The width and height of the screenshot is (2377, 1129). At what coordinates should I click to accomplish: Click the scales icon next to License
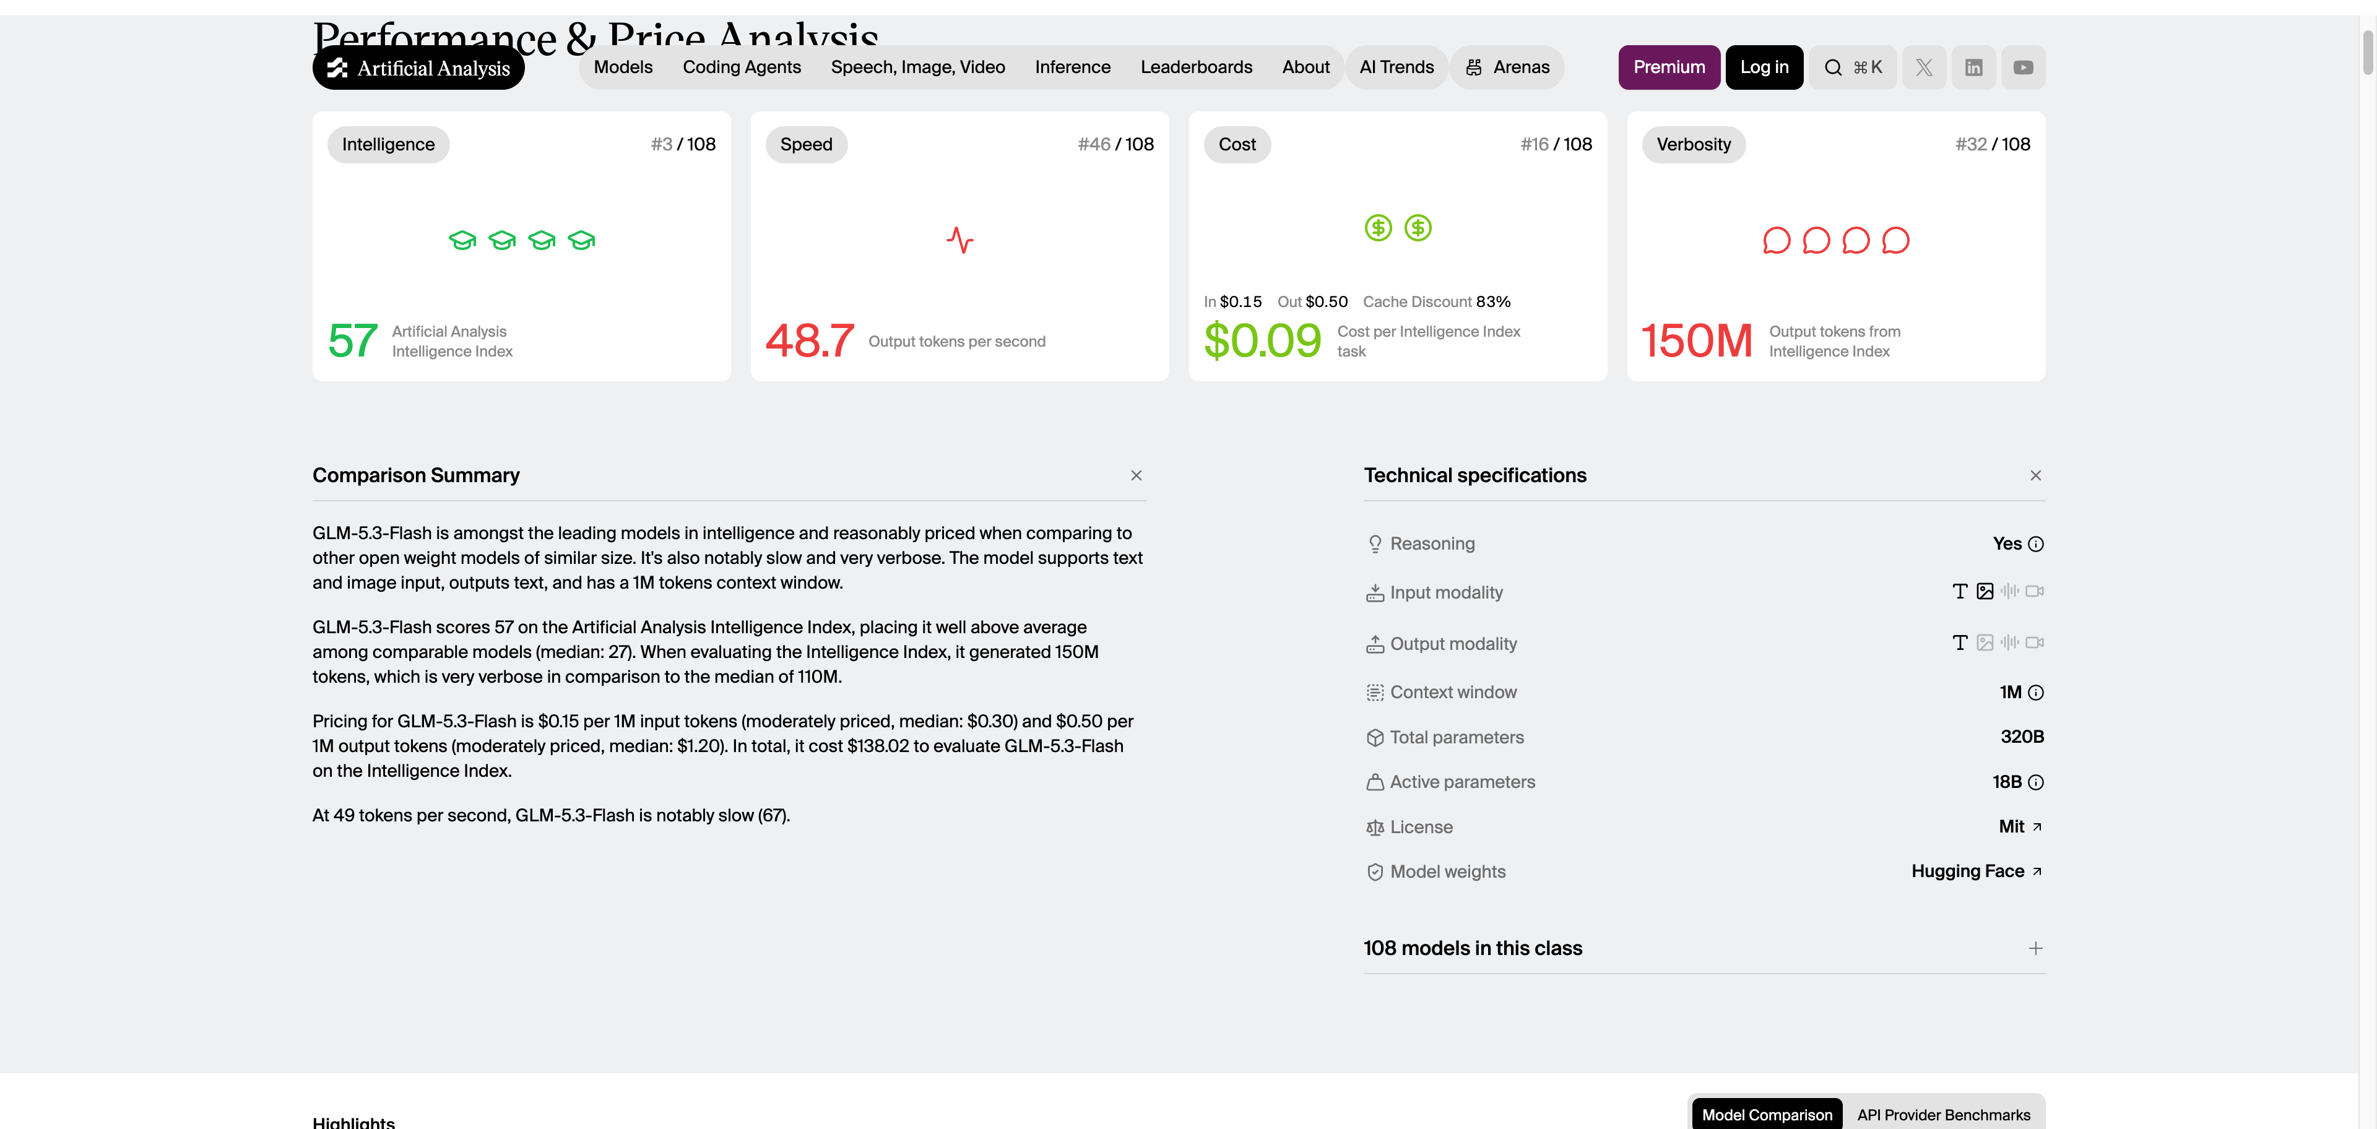click(1375, 828)
